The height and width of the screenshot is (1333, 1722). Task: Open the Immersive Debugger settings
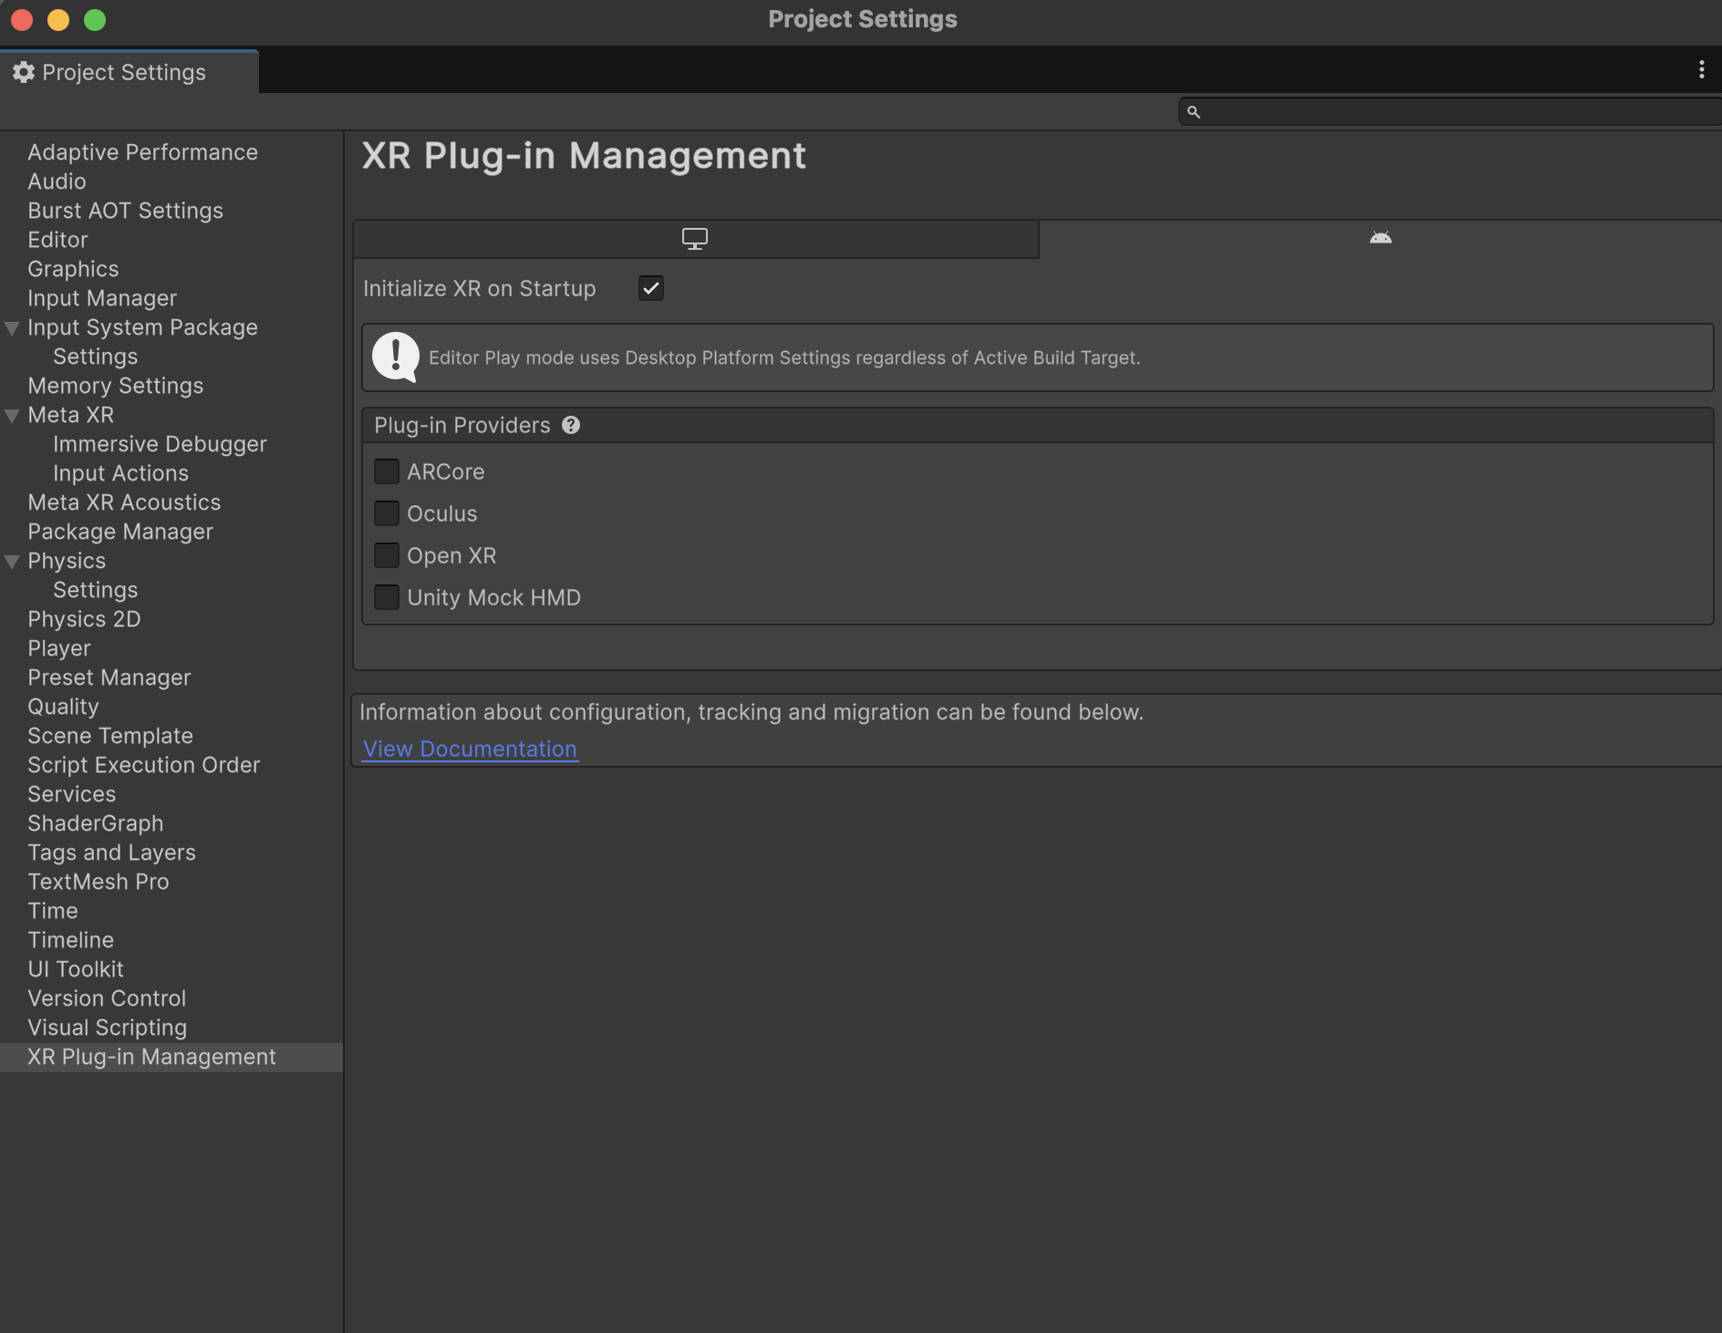pos(160,444)
